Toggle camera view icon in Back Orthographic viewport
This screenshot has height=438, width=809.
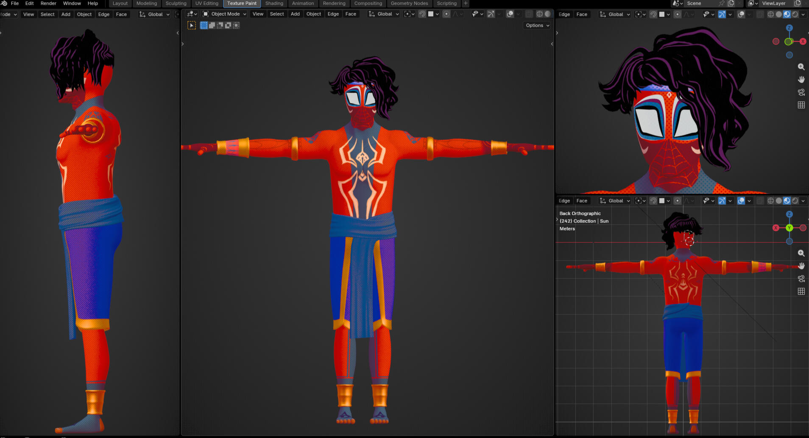801,279
